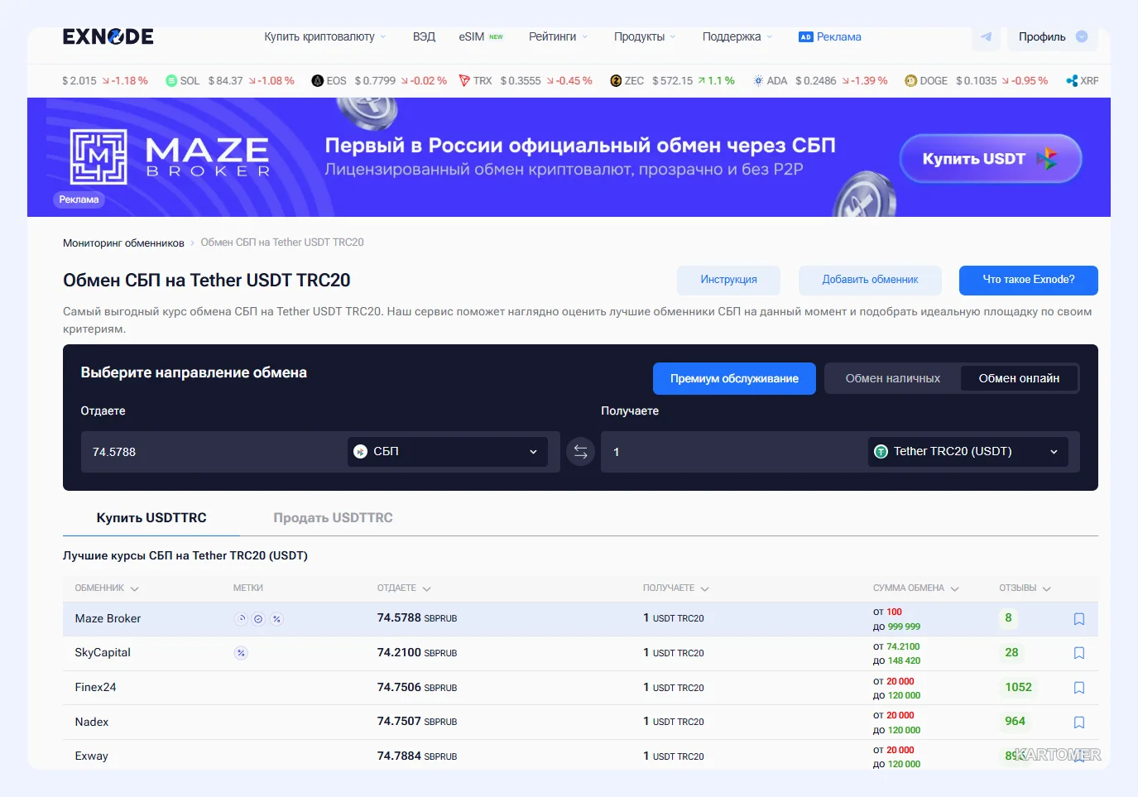This screenshot has width=1138, height=797.
Task: Select the Обмен онлайн mode
Action: tap(1019, 378)
